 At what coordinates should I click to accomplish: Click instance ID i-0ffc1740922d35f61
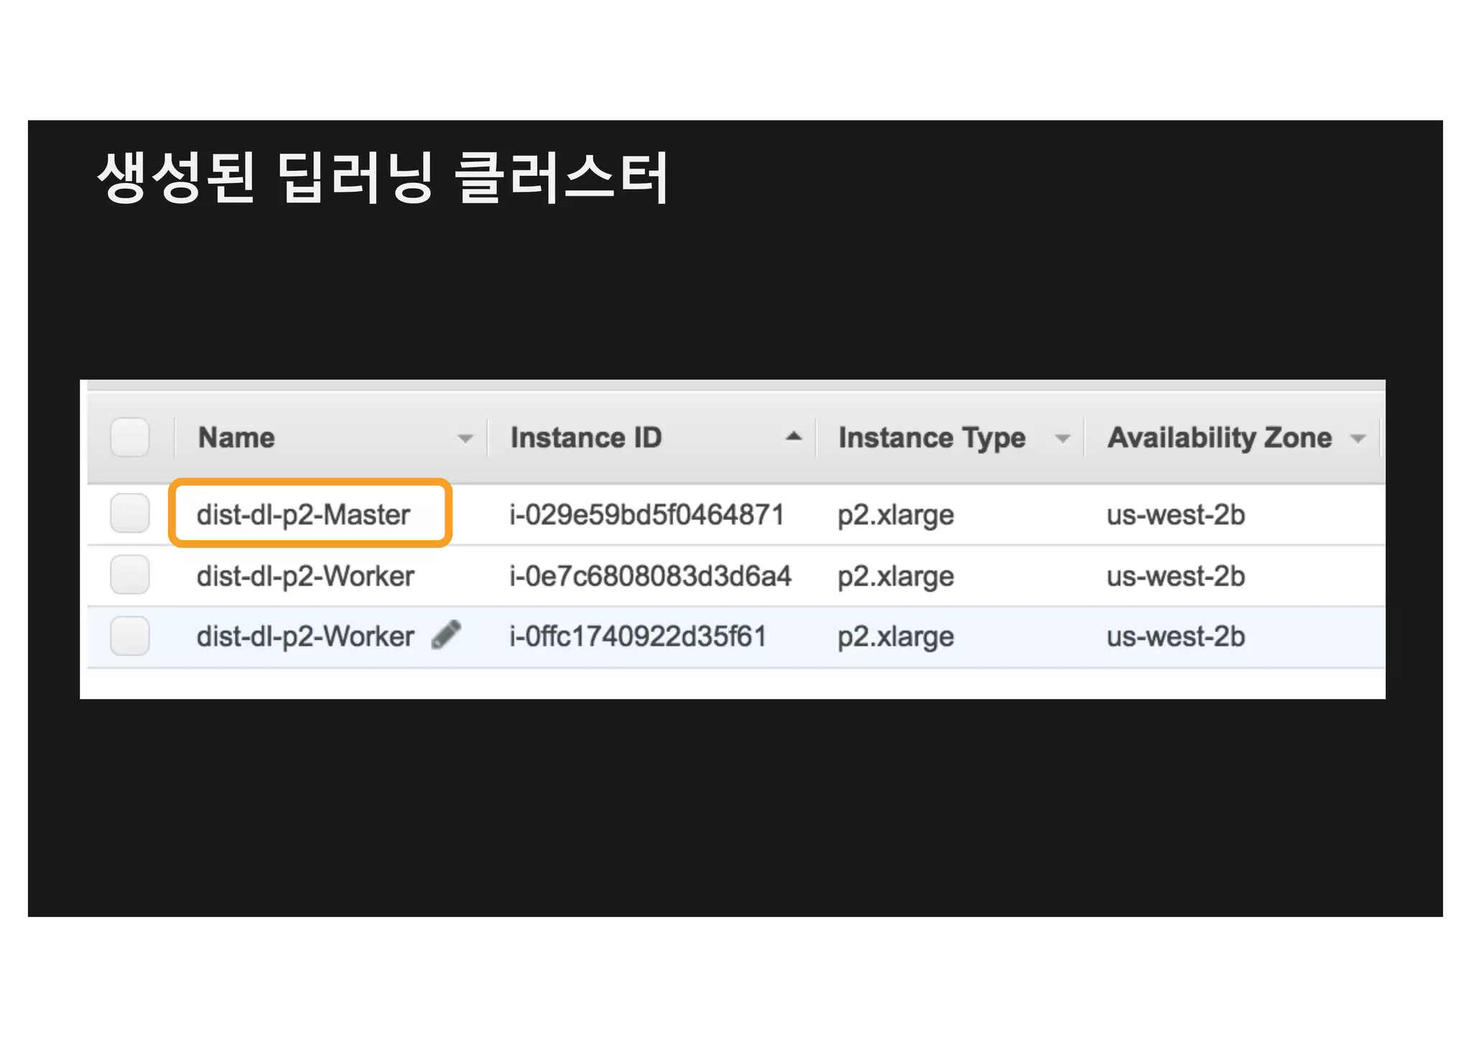pos(638,636)
